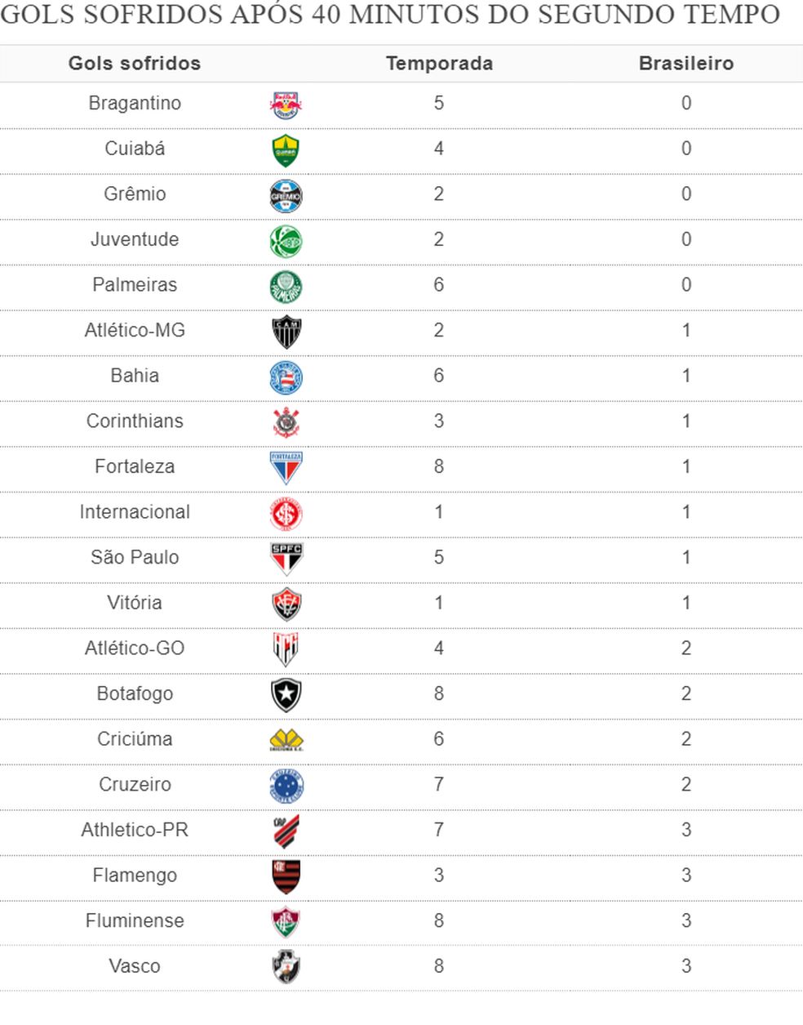Click the Palmeiras green crest
Image resolution: width=803 pixels, height=1025 pixels.
pos(286,287)
